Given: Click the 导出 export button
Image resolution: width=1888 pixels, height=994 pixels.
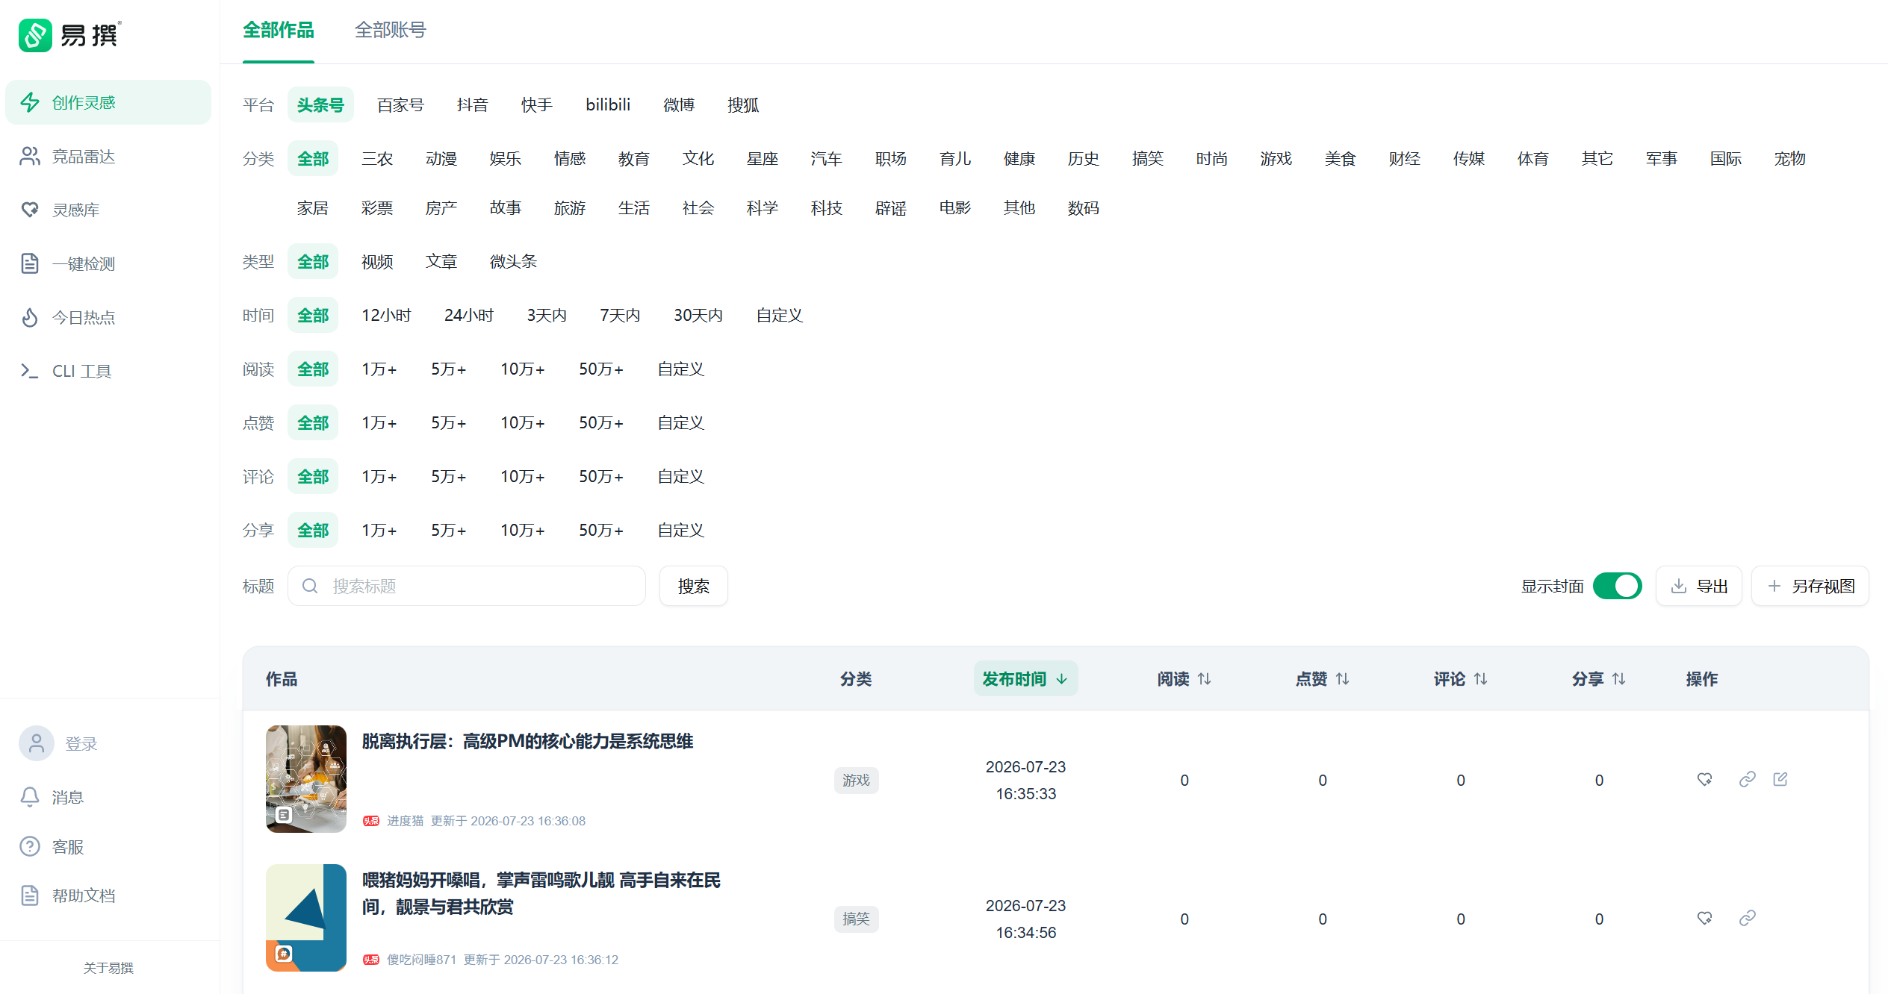Looking at the screenshot, I should click(x=1698, y=586).
